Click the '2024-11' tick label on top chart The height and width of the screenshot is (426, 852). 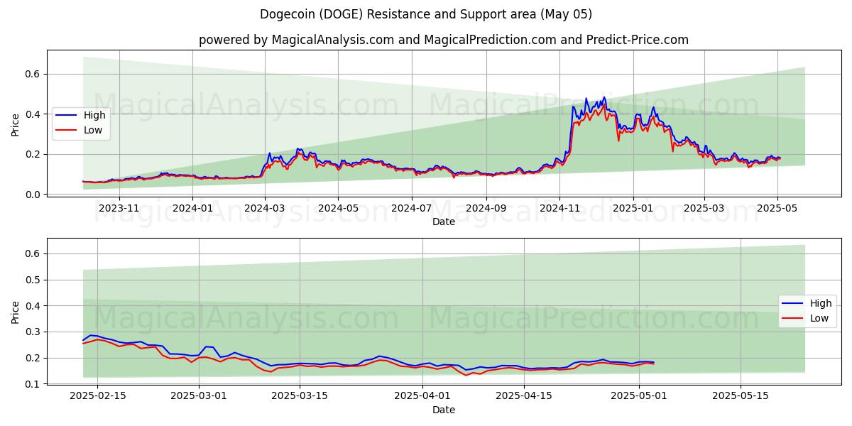point(559,208)
